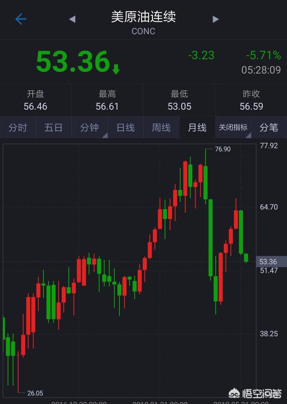Open the 分笔 tick details tab
Viewport: 287px width, 404px height.
click(269, 128)
